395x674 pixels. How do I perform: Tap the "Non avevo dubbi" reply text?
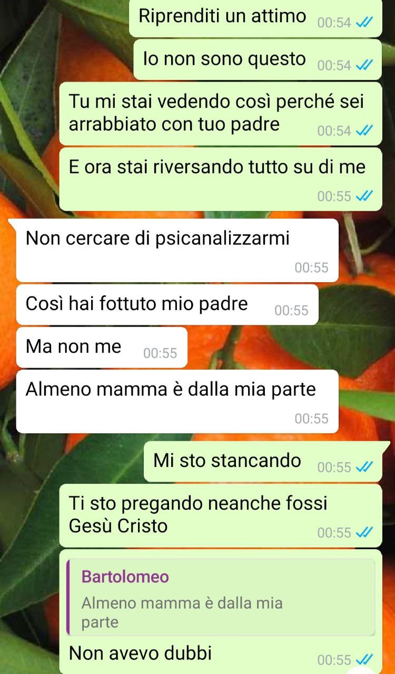(141, 653)
